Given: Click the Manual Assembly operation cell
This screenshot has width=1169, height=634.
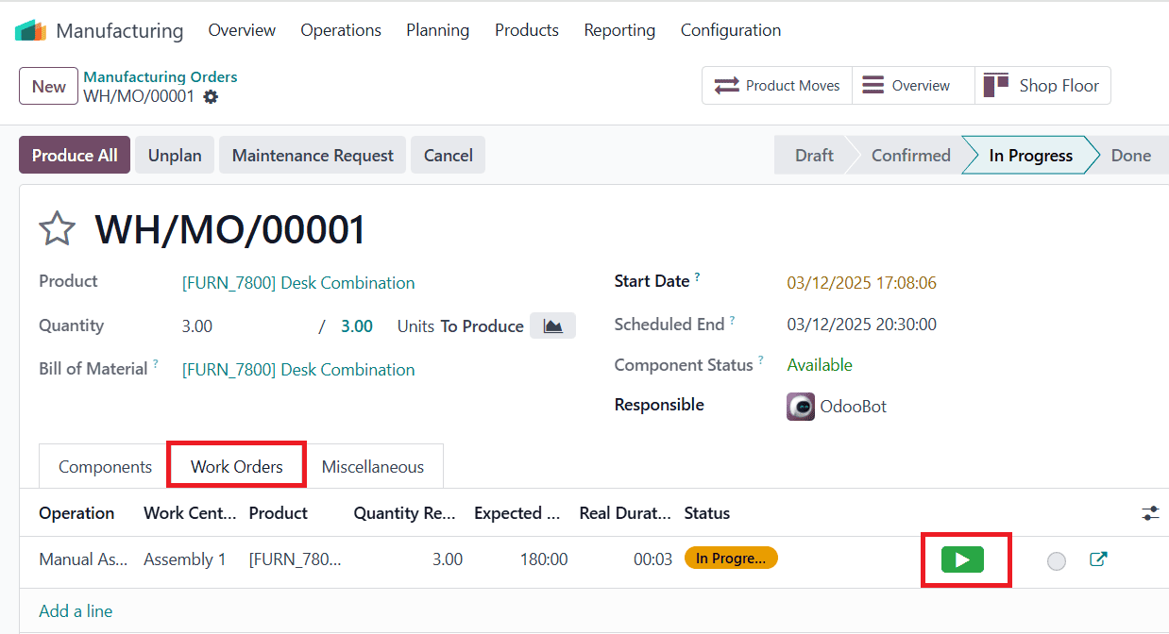Looking at the screenshot, I should point(83,559).
